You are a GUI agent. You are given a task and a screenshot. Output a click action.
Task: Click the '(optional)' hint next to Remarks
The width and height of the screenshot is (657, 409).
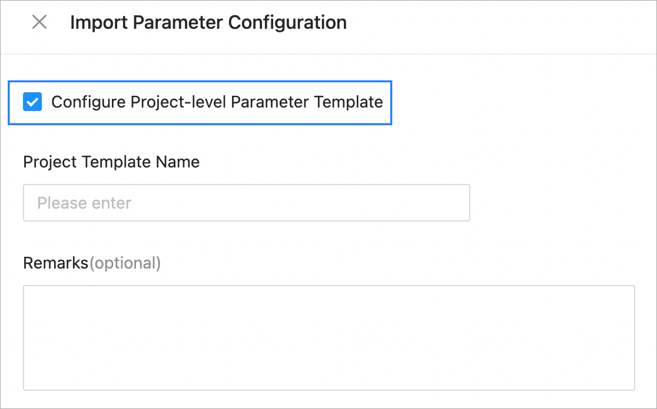[125, 263]
